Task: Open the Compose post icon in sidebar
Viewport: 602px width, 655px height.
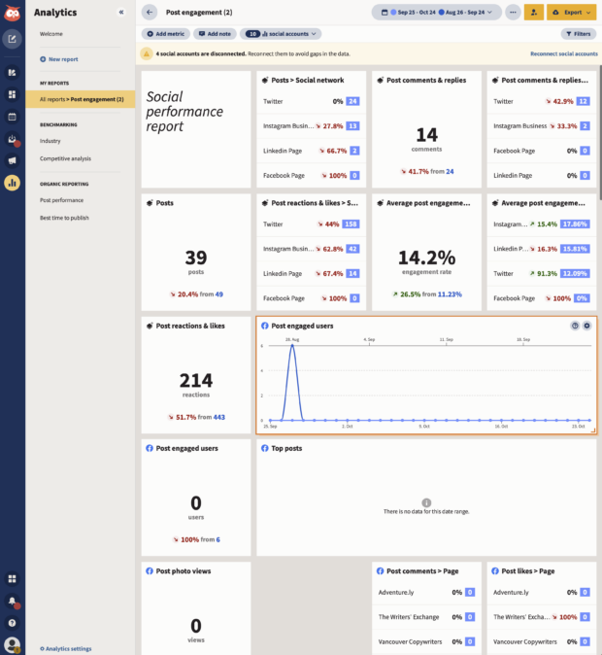Action: (x=12, y=39)
